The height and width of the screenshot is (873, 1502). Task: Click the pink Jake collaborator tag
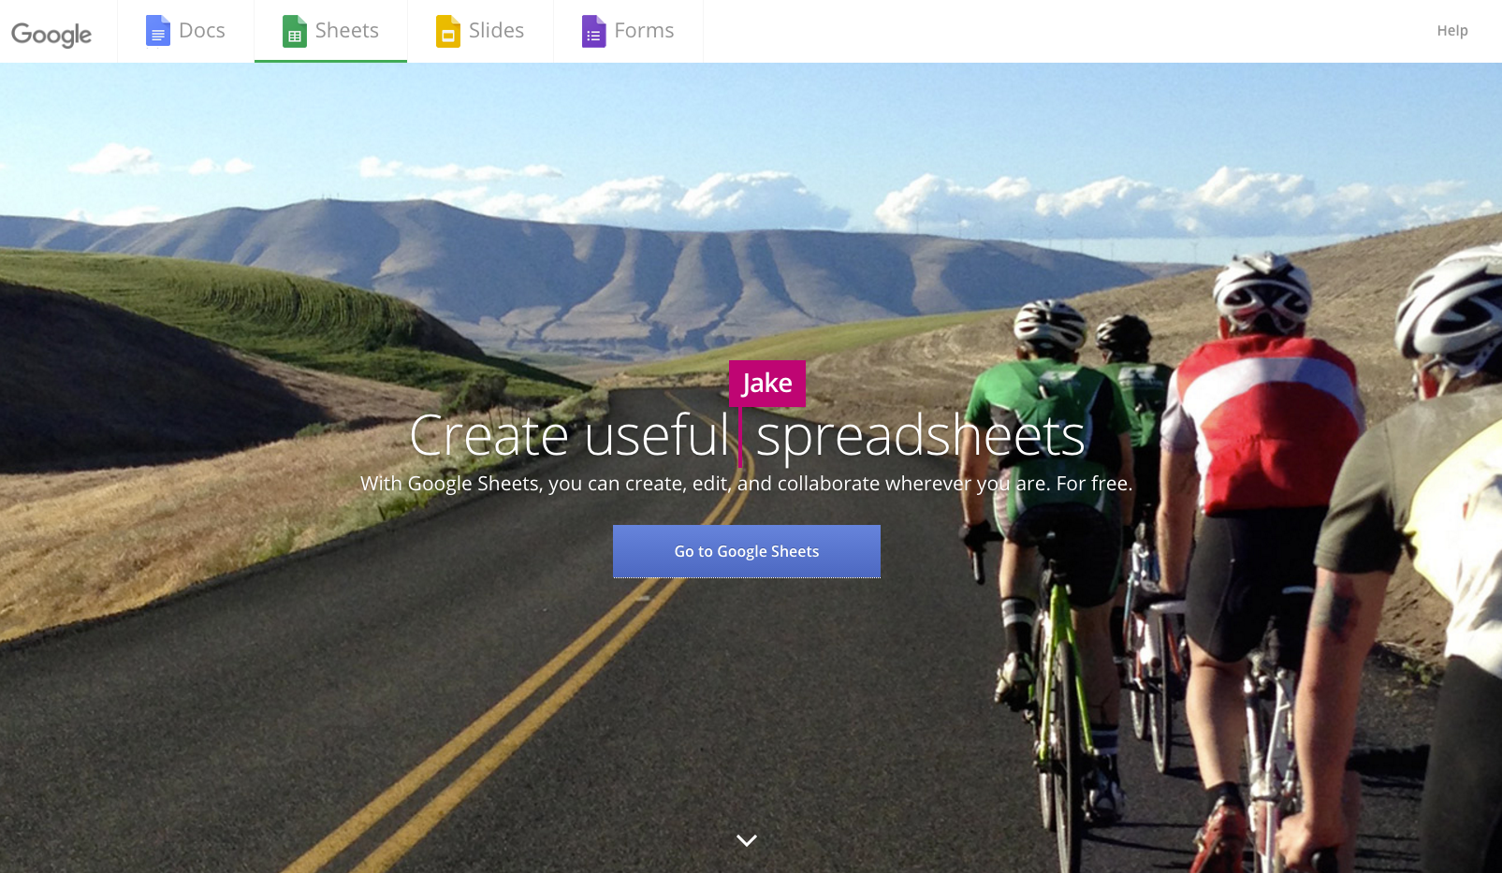coord(767,384)
